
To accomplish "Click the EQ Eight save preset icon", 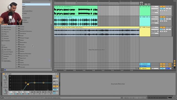I will pos(58,74).
